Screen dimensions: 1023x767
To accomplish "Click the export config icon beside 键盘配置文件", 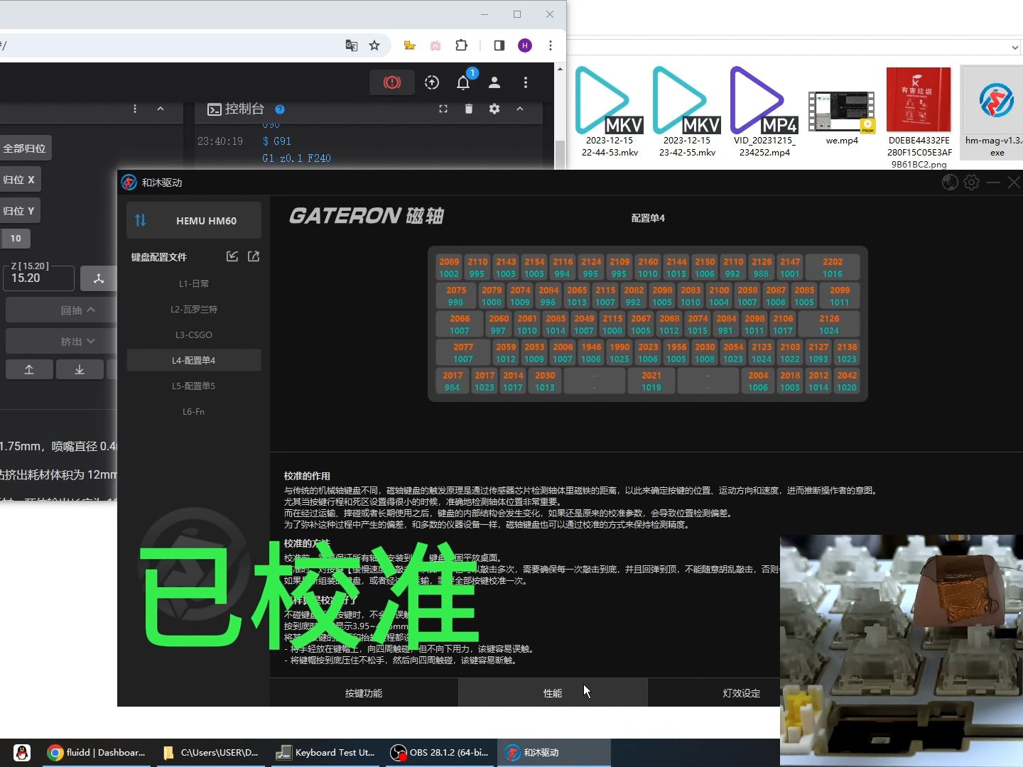I will pyautogui.click(x=254, y=256).
